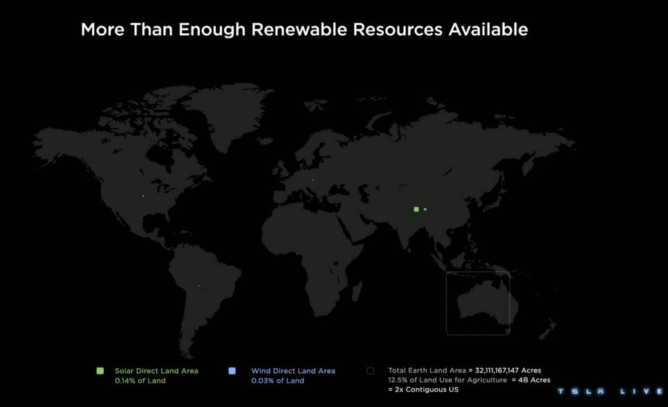668x407 pixels.
Task: Click the '0.03% of Land' text
Action: pyautogui.click(x=278, y=381)
